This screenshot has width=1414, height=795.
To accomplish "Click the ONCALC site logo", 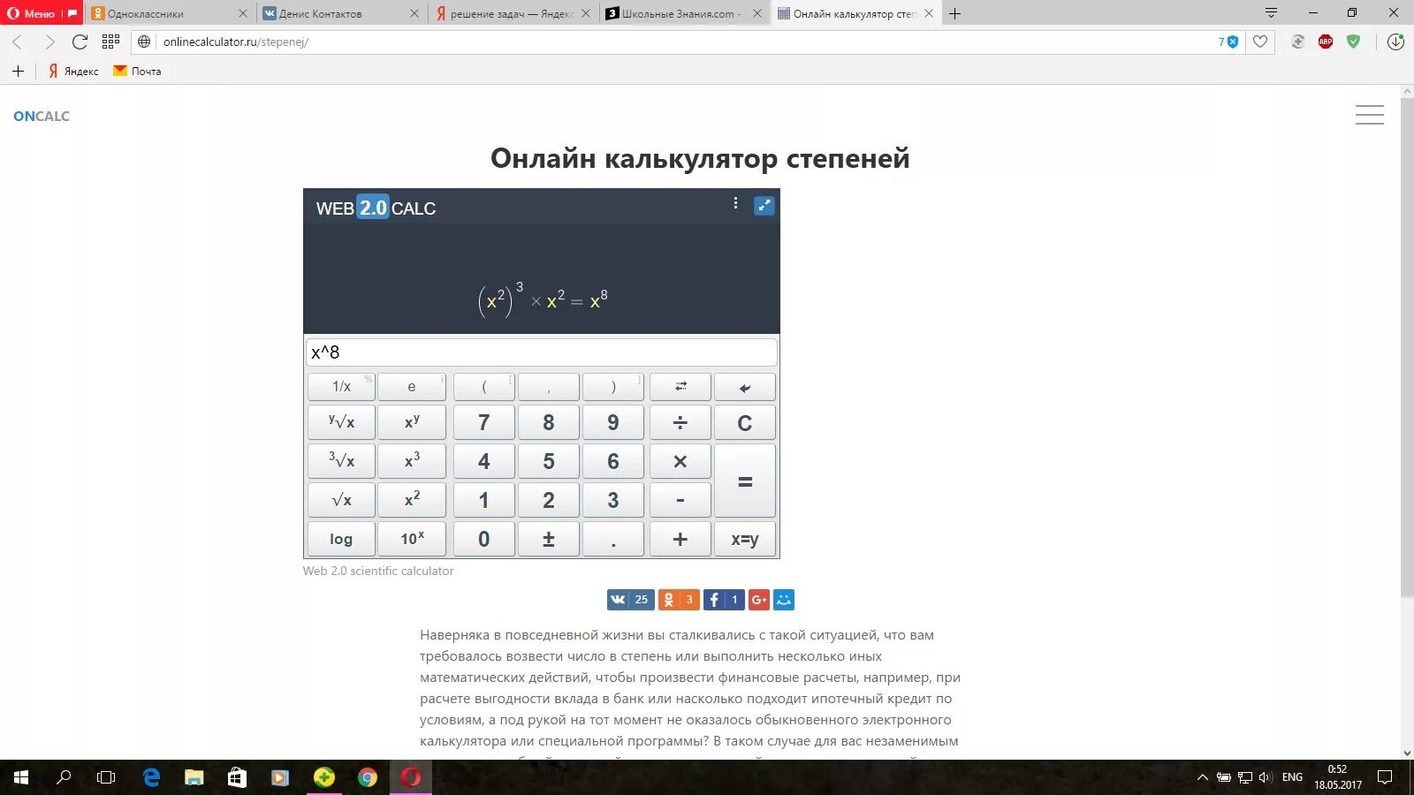I will [x=42, y=116].
